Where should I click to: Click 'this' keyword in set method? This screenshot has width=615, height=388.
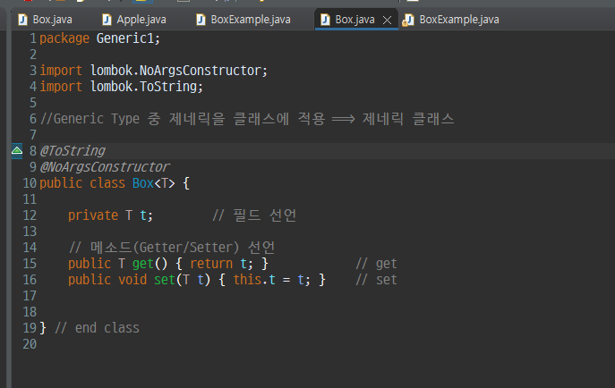247,279
